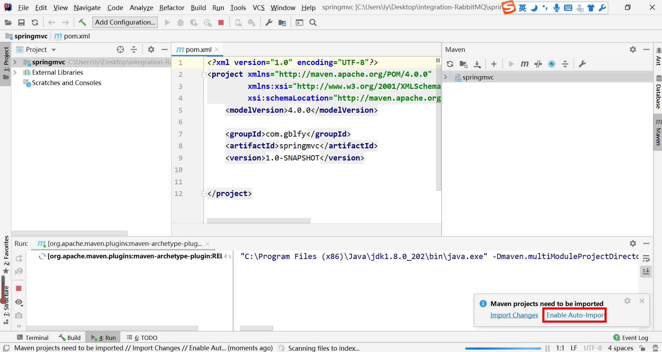This screenshot has width=662, height=352.
Task: Open the Database side tool window
Action: (658, 92)
